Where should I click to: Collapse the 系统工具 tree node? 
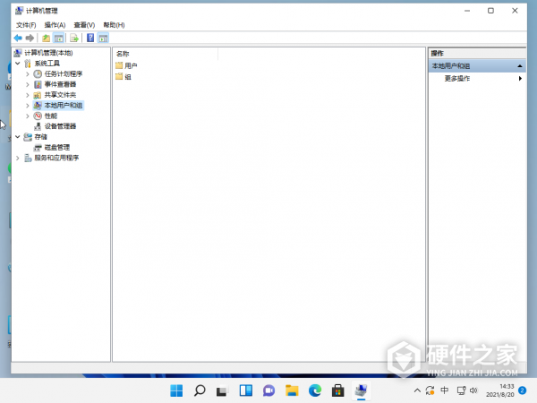pos(18,63)
